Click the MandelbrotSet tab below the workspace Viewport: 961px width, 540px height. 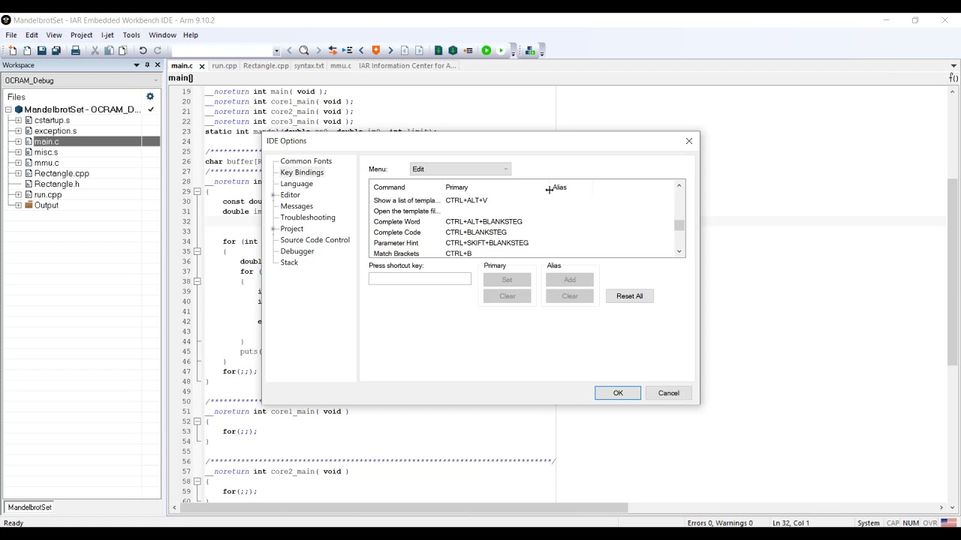coord(30,508)
